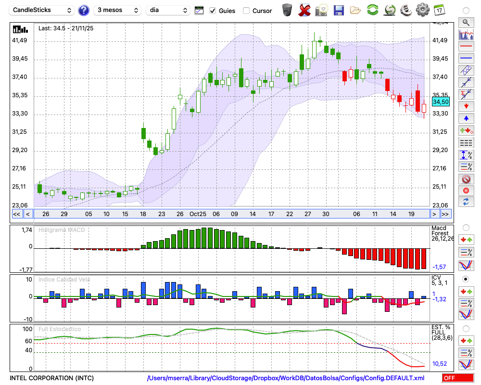The width and height of the screenshot is (481, 385).
Task: Click the red down arrow marker tool
Action: [466, 106]
